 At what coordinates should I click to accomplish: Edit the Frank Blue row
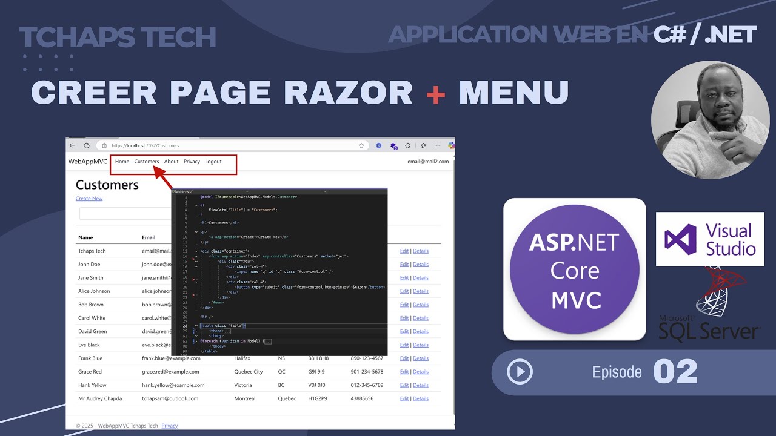pos(404,358)
